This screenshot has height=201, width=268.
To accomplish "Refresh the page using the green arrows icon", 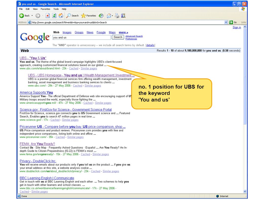I will (x=54, y=16).
